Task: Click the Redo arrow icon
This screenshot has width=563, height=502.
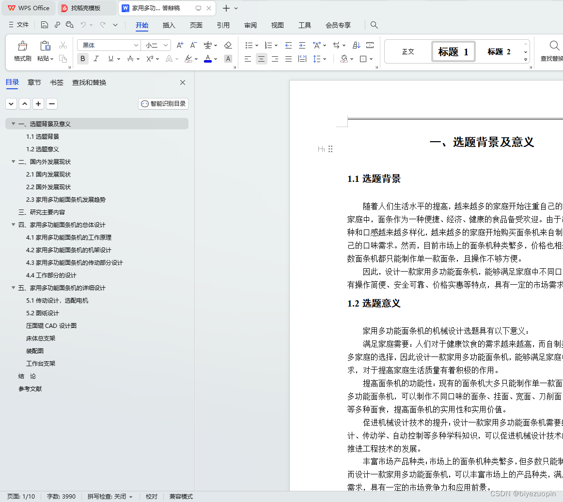Action: tap(103, 25)
